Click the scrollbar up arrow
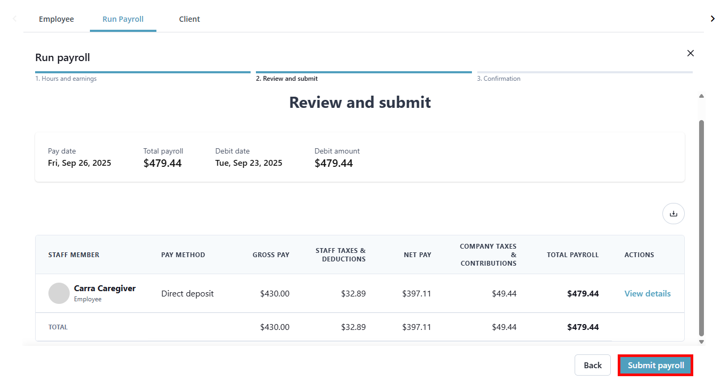The height and width of the screenshot is (382, 722). click(x=701, y=96)
